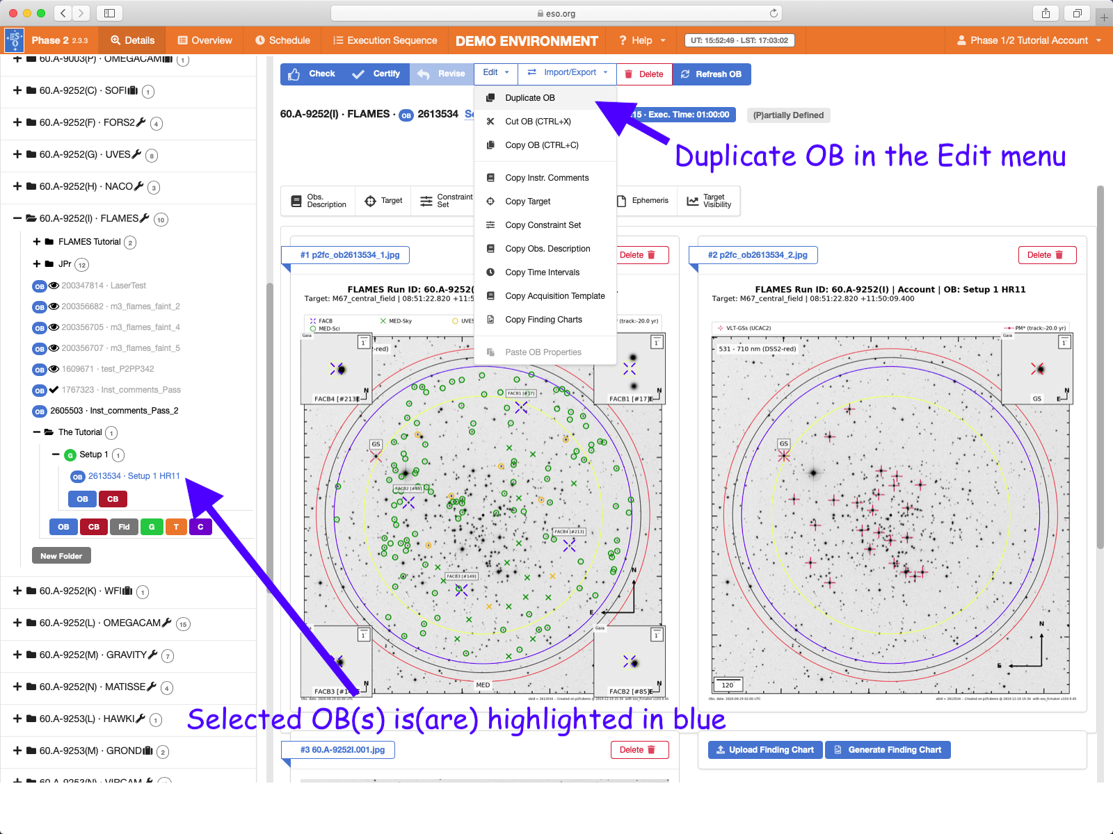
Task: Toggle the eye icon for 1609671 test_P2PP342
Action: (x=54, y=369)
